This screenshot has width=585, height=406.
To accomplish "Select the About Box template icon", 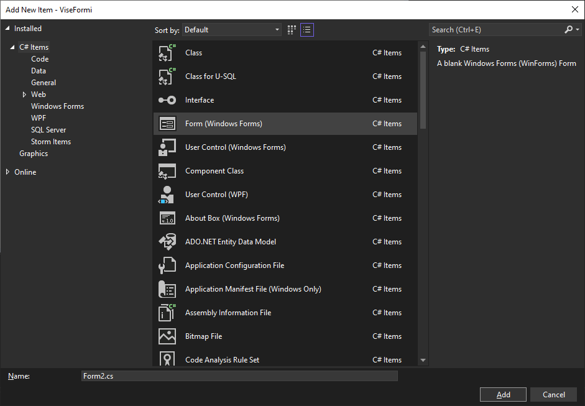I will click(167, 218).
